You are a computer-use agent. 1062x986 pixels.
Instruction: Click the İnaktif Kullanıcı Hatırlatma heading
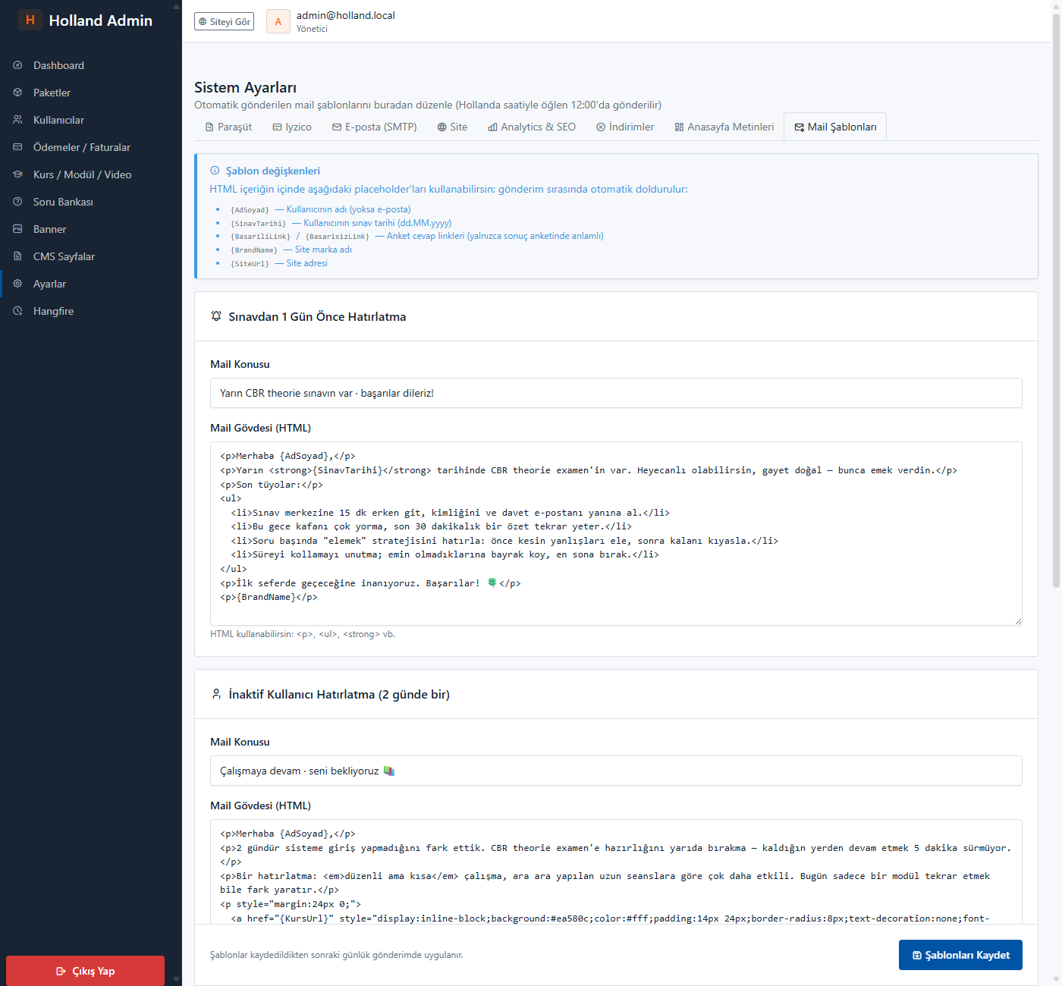[x=339, y=694]
